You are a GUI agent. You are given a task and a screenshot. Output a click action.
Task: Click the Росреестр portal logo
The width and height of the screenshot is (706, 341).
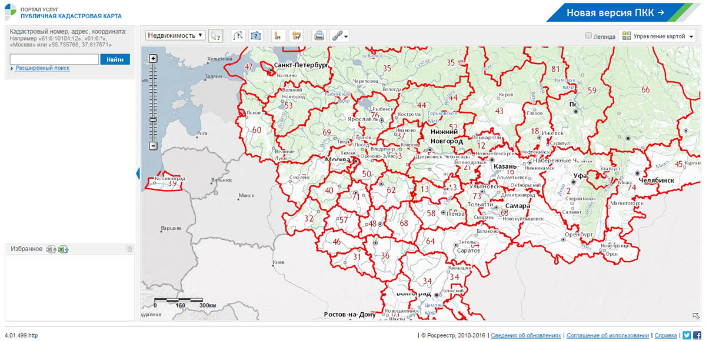[11, 12]
